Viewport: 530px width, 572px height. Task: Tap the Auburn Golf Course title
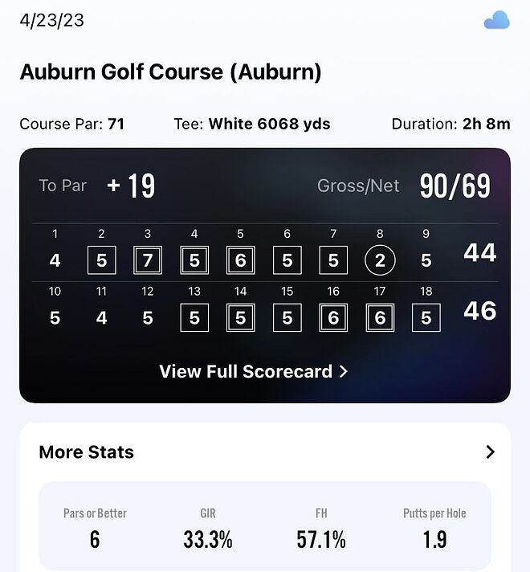point(171,71)
